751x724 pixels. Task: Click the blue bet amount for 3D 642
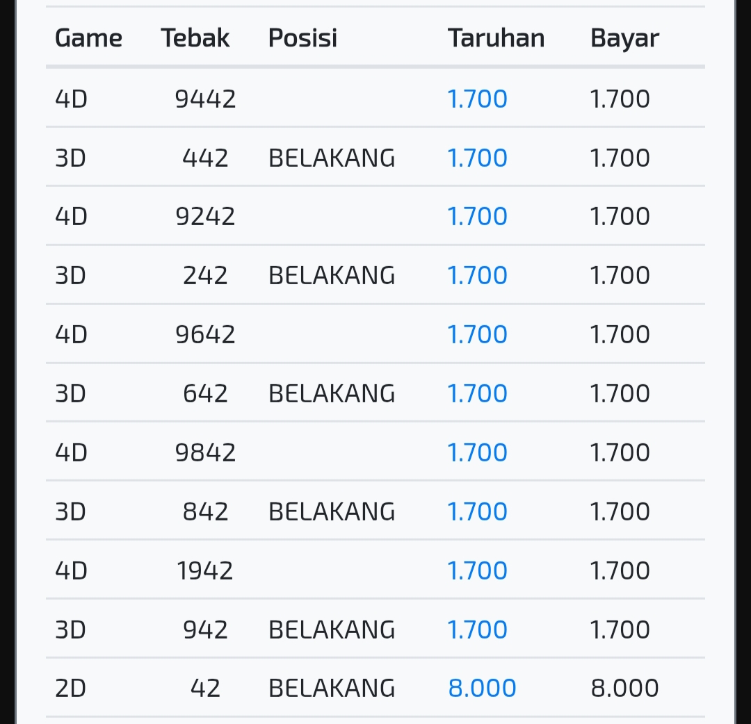point(478,394)
